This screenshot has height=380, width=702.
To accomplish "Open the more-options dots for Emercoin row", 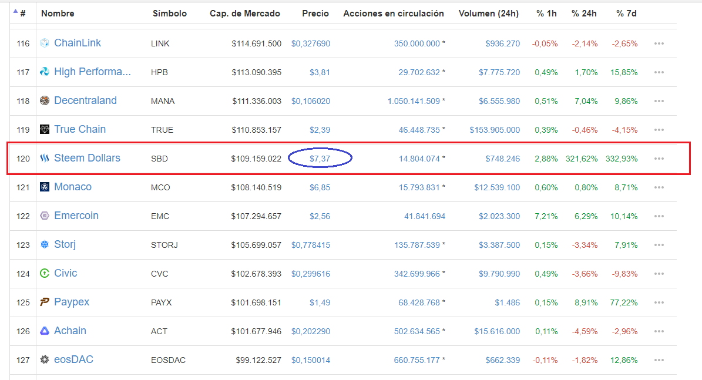I will [659, 216].
